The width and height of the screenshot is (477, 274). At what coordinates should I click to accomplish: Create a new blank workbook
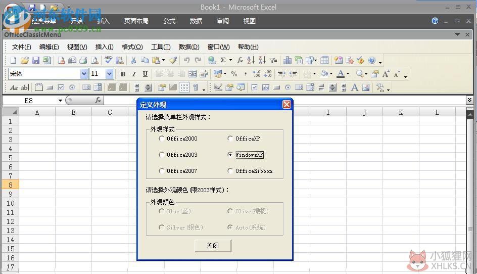13,60
